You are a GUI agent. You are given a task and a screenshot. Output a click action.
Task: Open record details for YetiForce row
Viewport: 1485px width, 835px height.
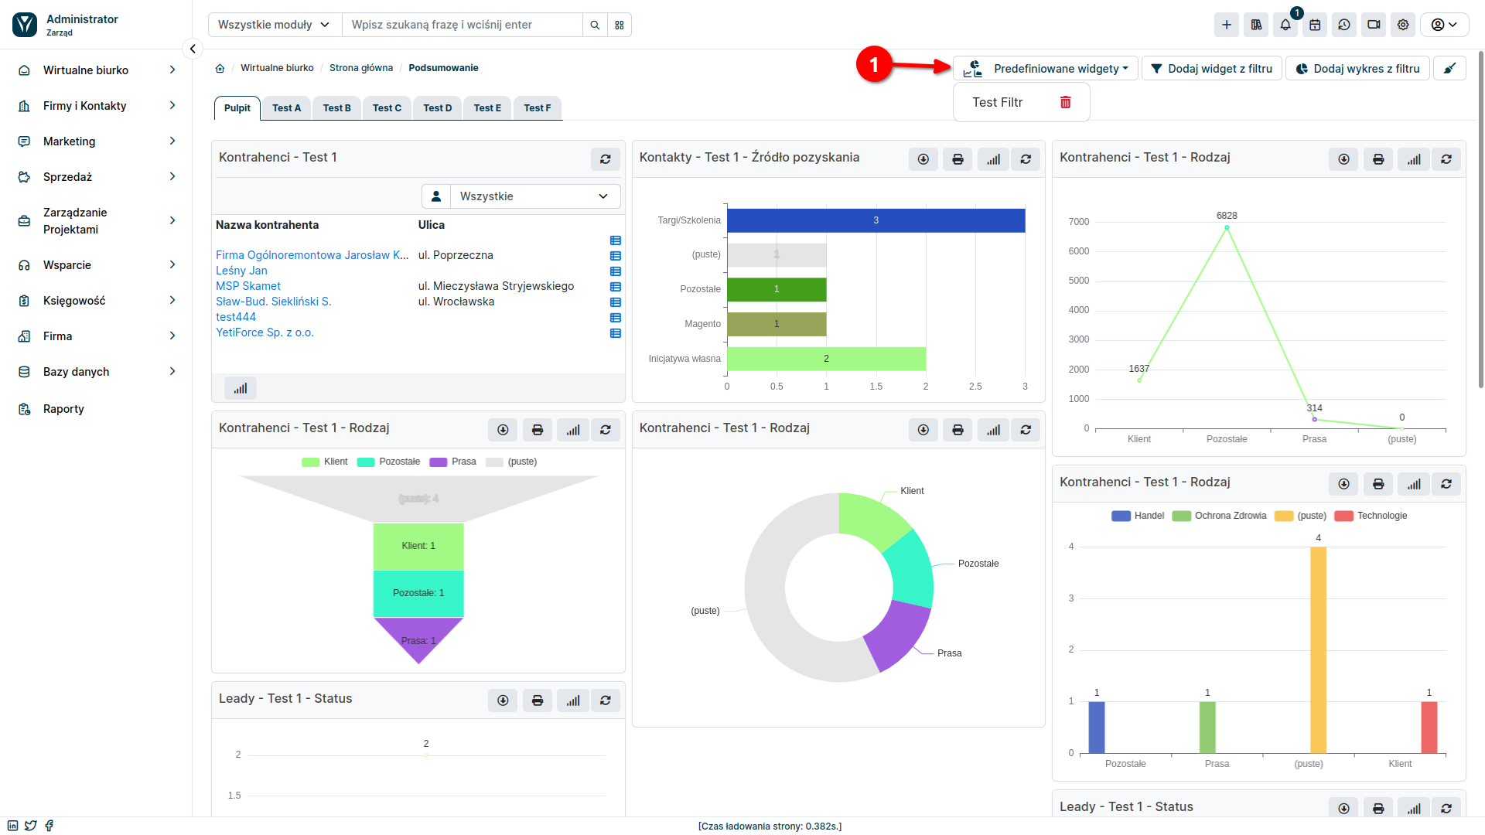tap(616, 333)
